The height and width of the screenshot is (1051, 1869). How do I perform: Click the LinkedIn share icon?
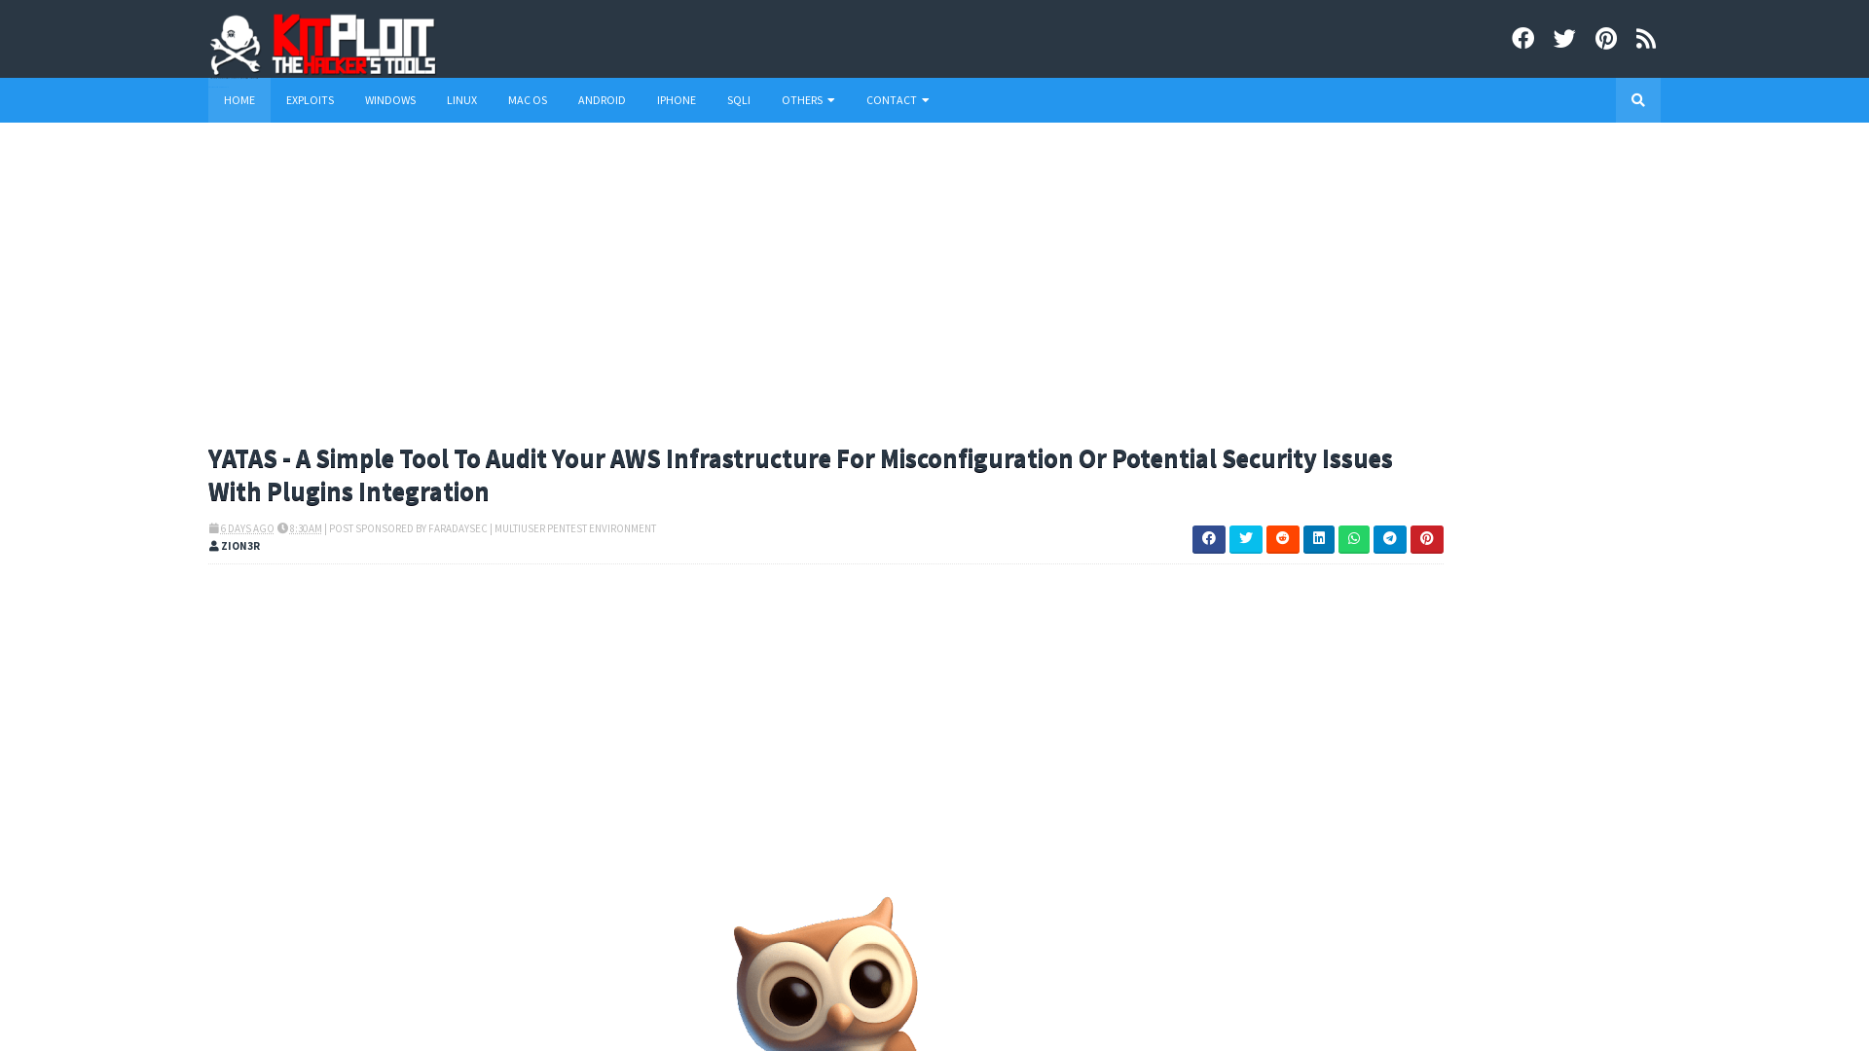1318,539
